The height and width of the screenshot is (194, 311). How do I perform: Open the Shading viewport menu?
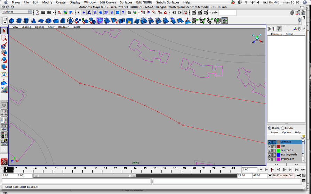26,27
